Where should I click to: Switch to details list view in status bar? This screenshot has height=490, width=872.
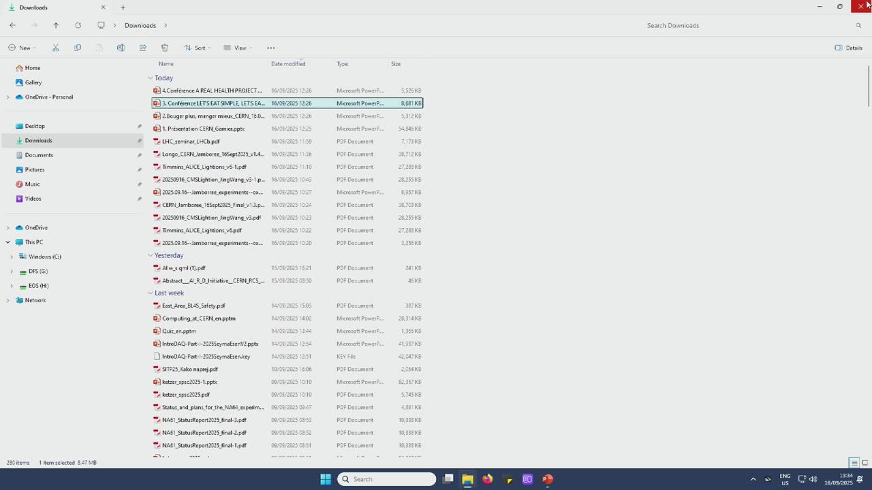(x=854, y=463)
